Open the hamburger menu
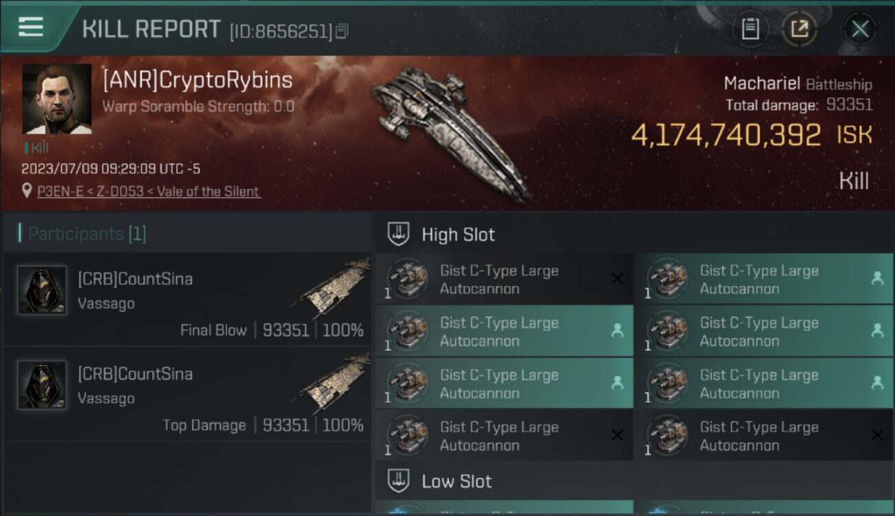The height and width of the screenshot is (516, 895). tap(31, 27)
